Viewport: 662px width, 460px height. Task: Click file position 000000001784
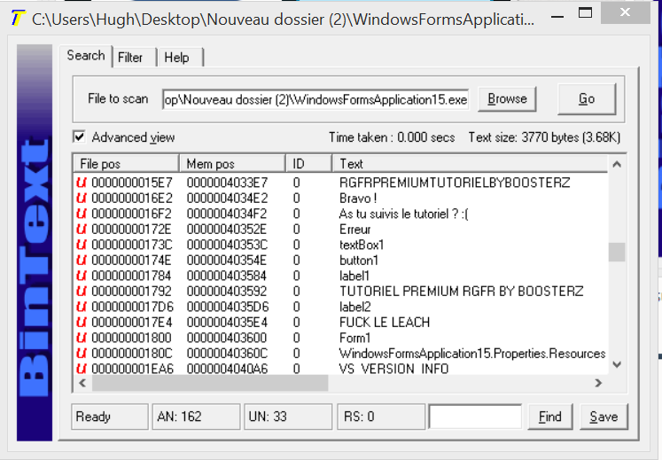point(131,276)
